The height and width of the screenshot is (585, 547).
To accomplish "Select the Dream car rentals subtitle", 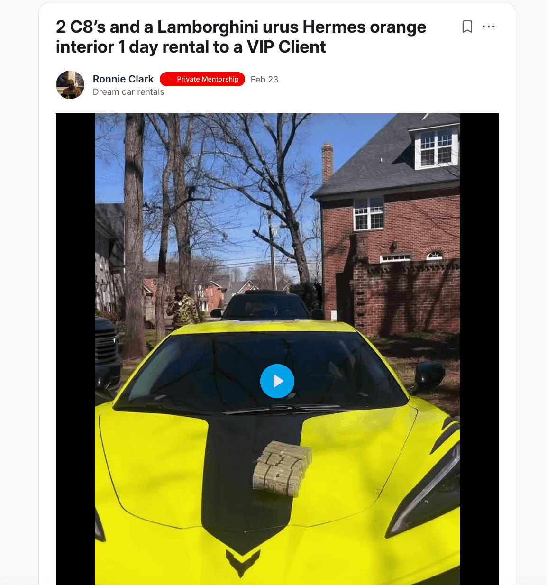I will [x=128, y=92].
